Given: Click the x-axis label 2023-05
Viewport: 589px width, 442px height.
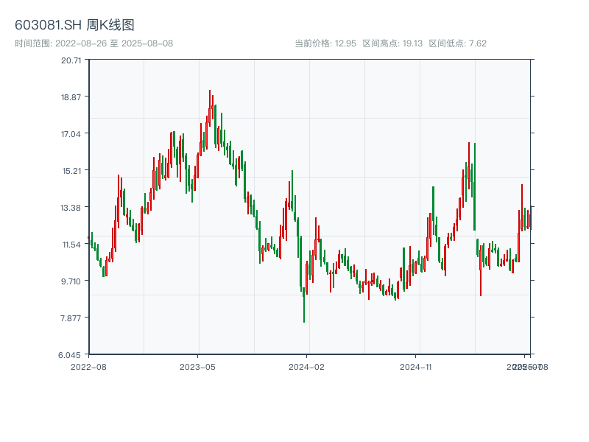Looking at the screenshot, I should tap(197, 367).
